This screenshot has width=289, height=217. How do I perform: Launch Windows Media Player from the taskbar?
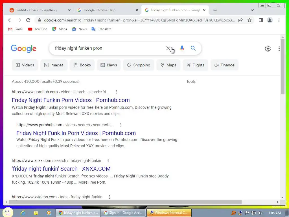coord(49,213)
